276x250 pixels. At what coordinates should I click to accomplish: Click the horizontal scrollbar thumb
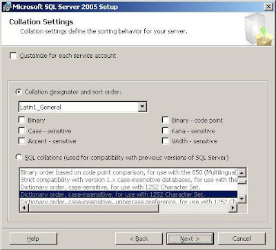[x=93, y=208]
